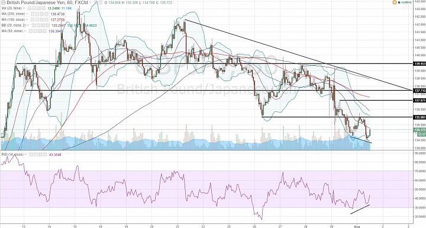The height and width of the screenshot is (228, 426).
Task: Open settings for MA (50, close)
Action: click(x=35, y=31)
